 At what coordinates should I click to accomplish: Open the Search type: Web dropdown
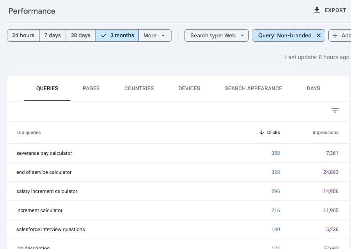216,35
